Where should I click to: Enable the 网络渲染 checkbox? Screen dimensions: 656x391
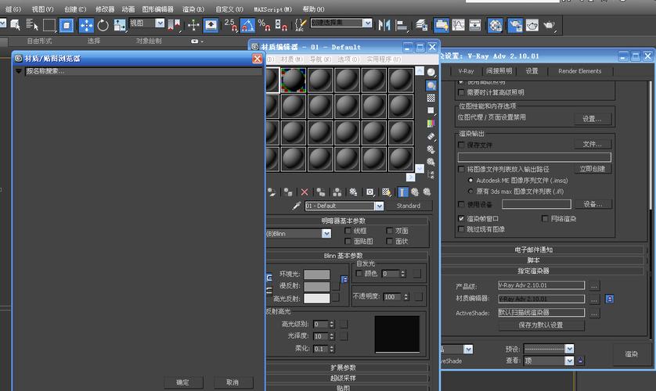545,218
